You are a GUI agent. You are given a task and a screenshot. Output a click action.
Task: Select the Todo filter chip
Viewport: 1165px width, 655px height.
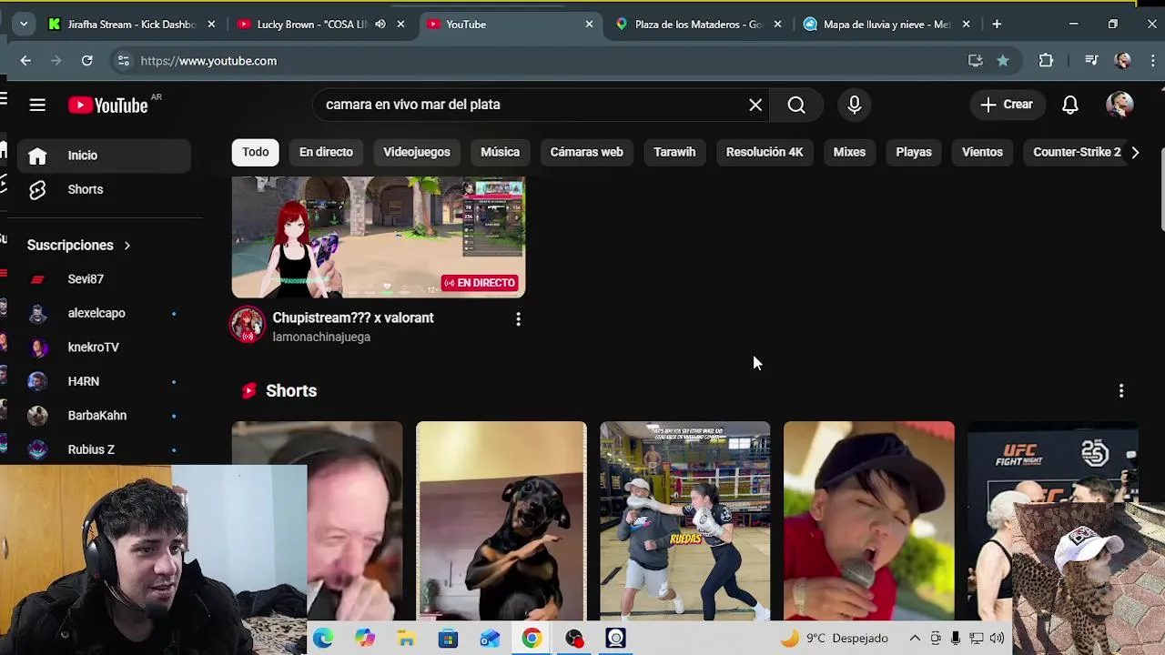pyautogui.click(x=256, y=153)
